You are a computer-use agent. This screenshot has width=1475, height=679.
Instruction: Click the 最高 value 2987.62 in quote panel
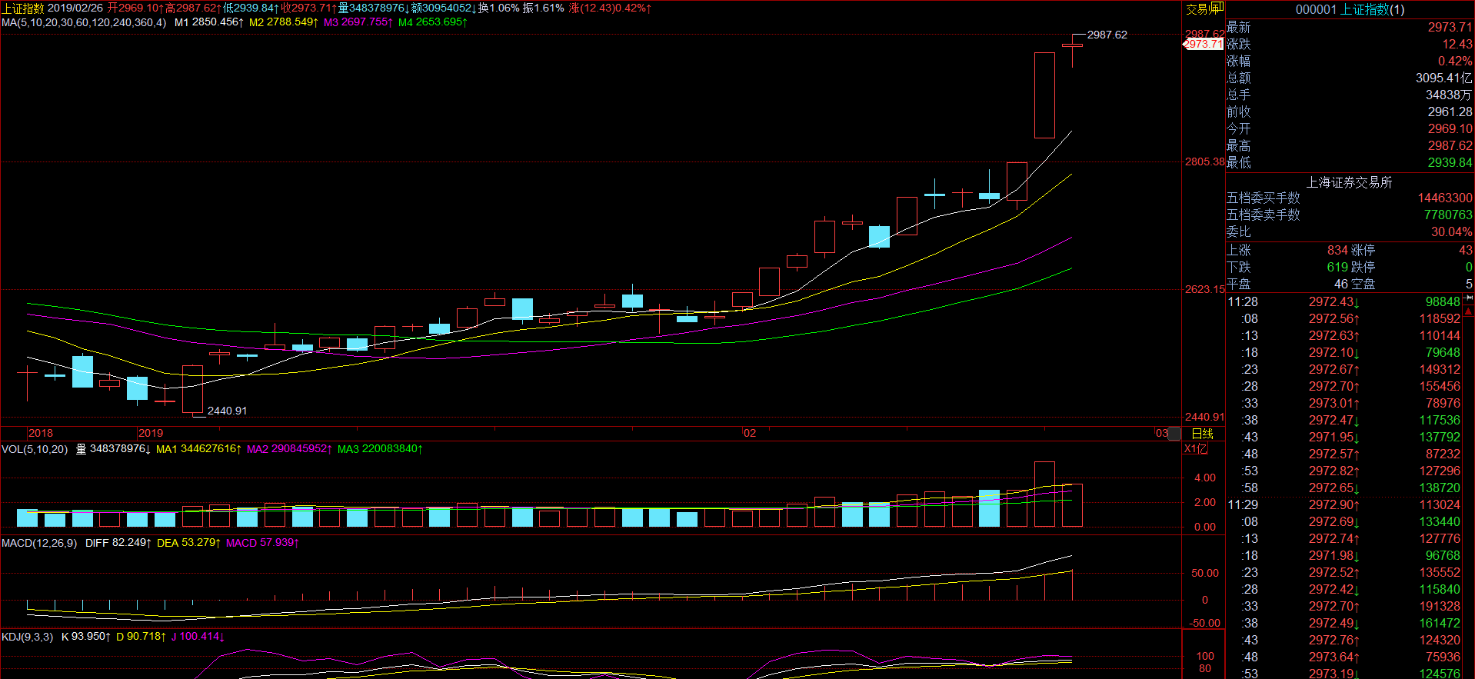click(x=1450, y=145)
